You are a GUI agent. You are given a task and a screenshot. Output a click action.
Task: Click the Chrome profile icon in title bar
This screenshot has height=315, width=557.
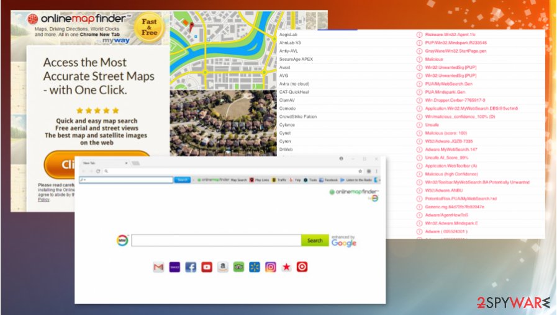tap(341, 159)
